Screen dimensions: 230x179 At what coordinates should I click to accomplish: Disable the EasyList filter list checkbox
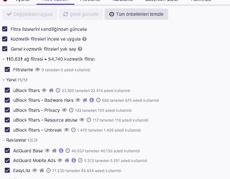point(8,171)
